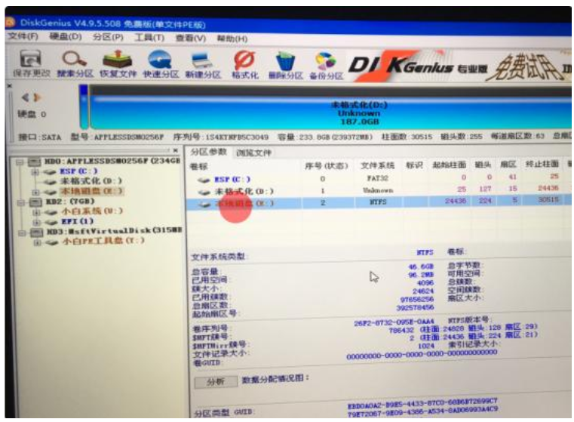Click the 卷标 column header
Viewport: 574px width, 422px height.
pyautogui.click(x=199, y=167)
